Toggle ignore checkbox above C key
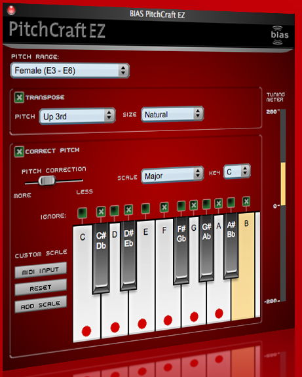302x377 pixels. [82, 212]
